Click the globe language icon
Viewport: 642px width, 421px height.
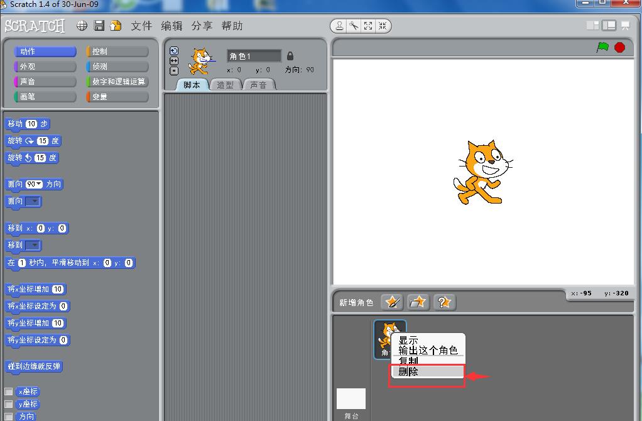(x=82, y=26)
